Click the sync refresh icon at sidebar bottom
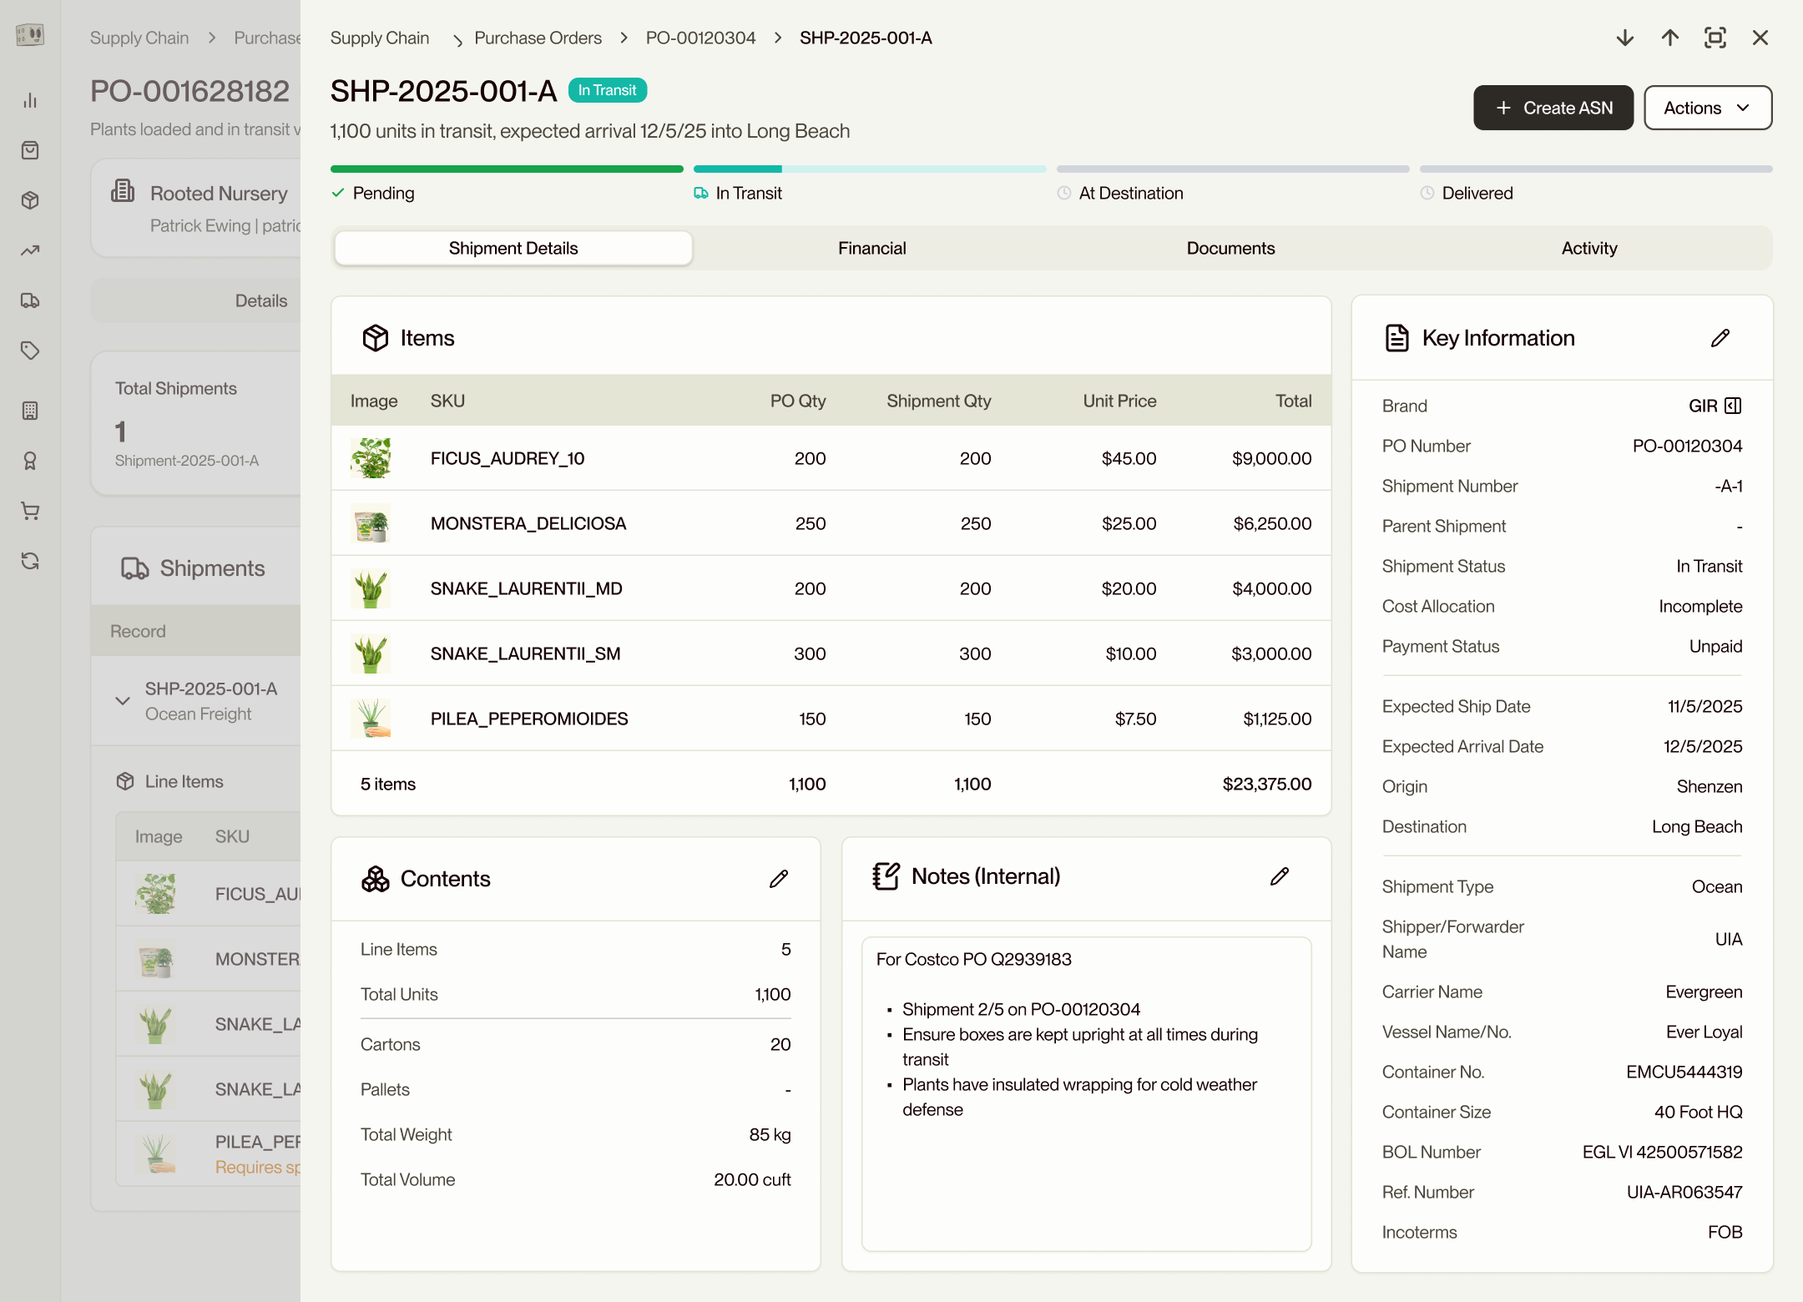The width and height of the screenshot is (1803, 1302). click(x=30, y=561)
